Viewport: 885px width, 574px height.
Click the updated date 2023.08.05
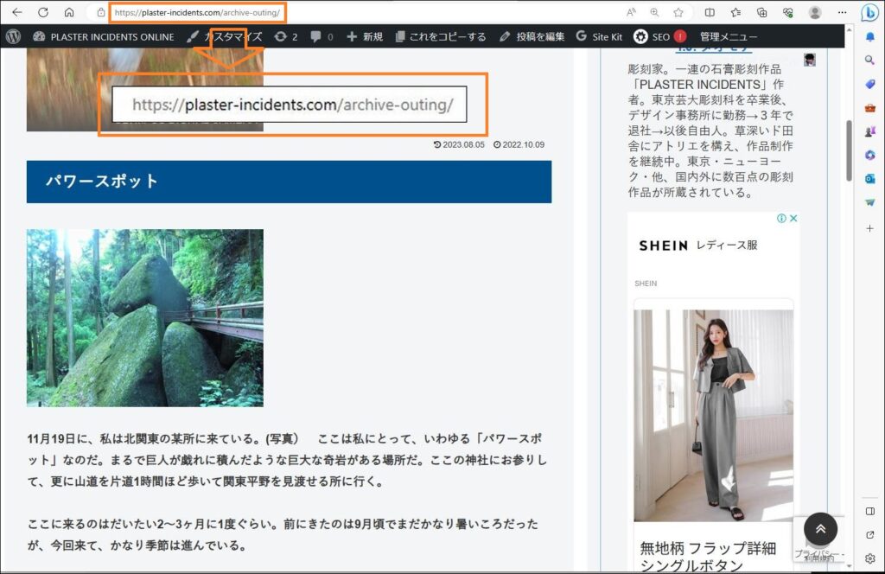point(459,144)
